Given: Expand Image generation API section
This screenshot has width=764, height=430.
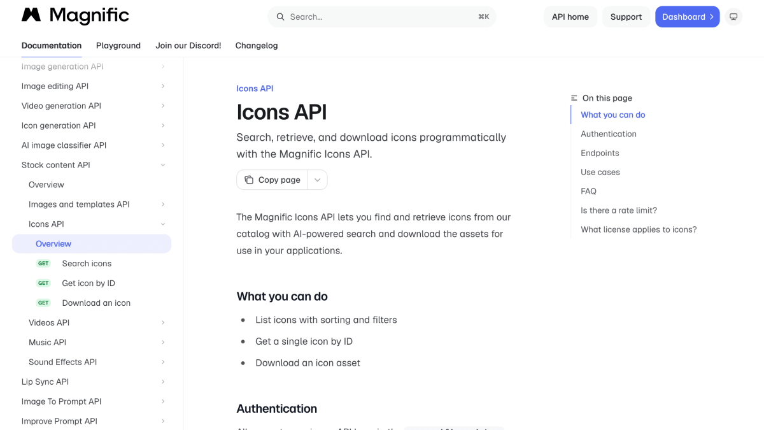Looking at the screenshot, I should (163, 66).
